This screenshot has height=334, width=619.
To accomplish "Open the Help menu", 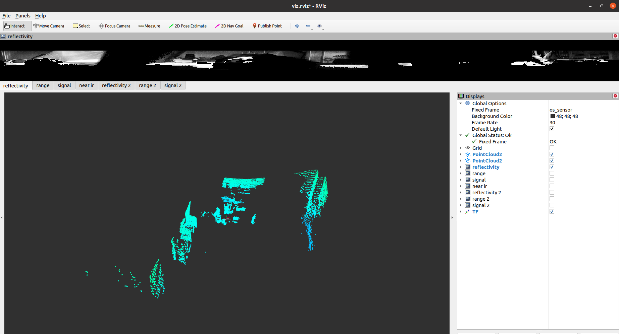I will pyautogui.click(x=40, y=15).
